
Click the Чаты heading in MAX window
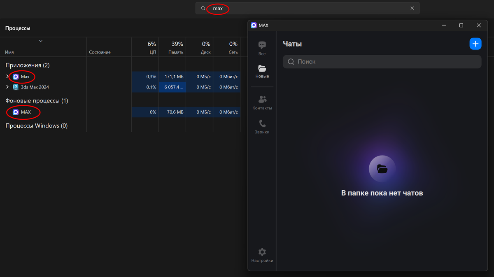tap(293, 44)
